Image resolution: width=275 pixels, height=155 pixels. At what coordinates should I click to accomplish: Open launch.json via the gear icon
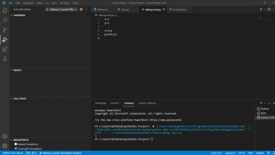tap(81, 9)
